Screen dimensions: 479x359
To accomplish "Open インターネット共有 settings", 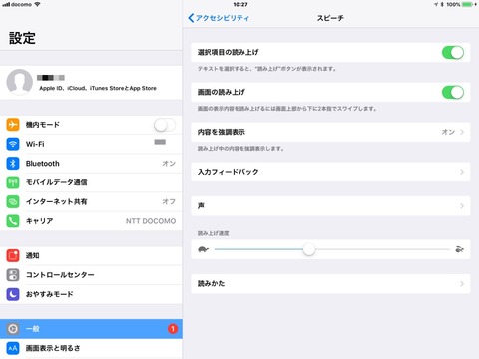I will point(91,201).
